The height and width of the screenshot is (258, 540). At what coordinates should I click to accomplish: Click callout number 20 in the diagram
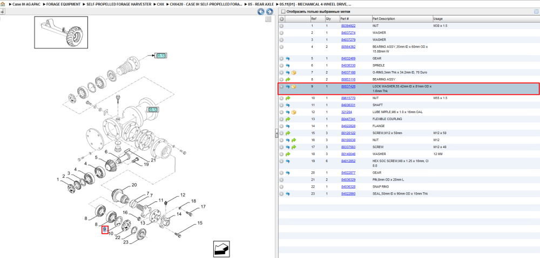click(134, 185)
